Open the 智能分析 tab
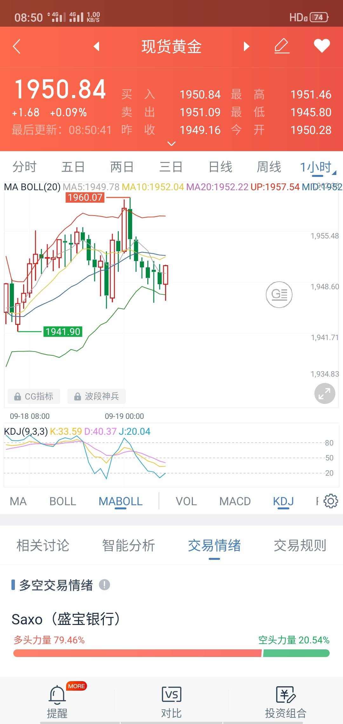 129,546
